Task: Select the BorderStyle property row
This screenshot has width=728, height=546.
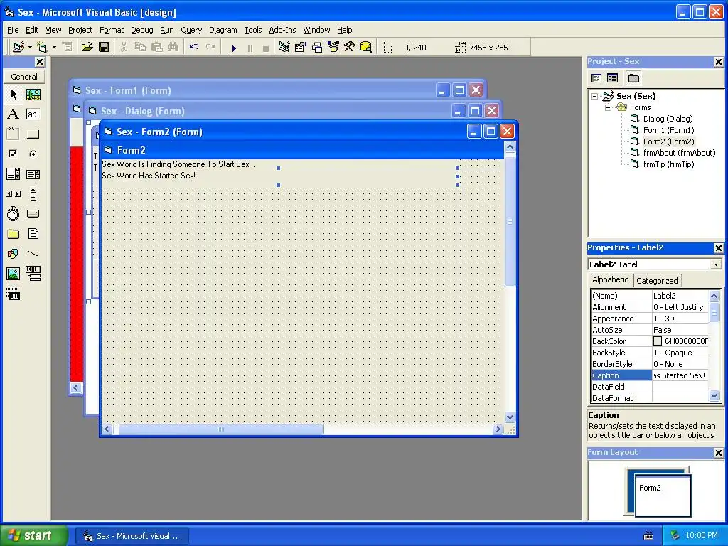Action: tap(650, 364)
